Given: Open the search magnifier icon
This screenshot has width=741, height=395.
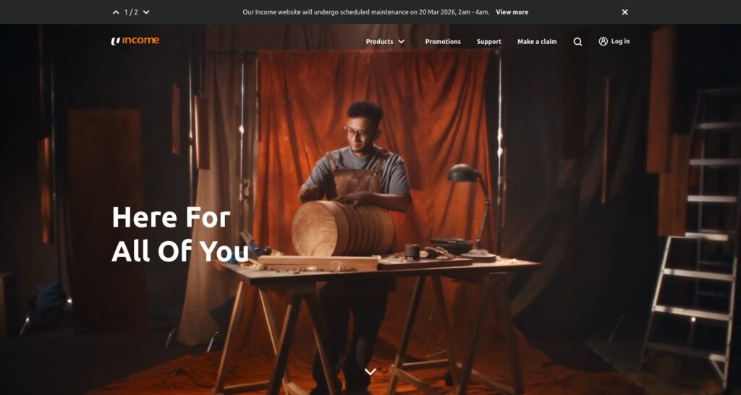Looking at the screenshot, I should 577,41.
